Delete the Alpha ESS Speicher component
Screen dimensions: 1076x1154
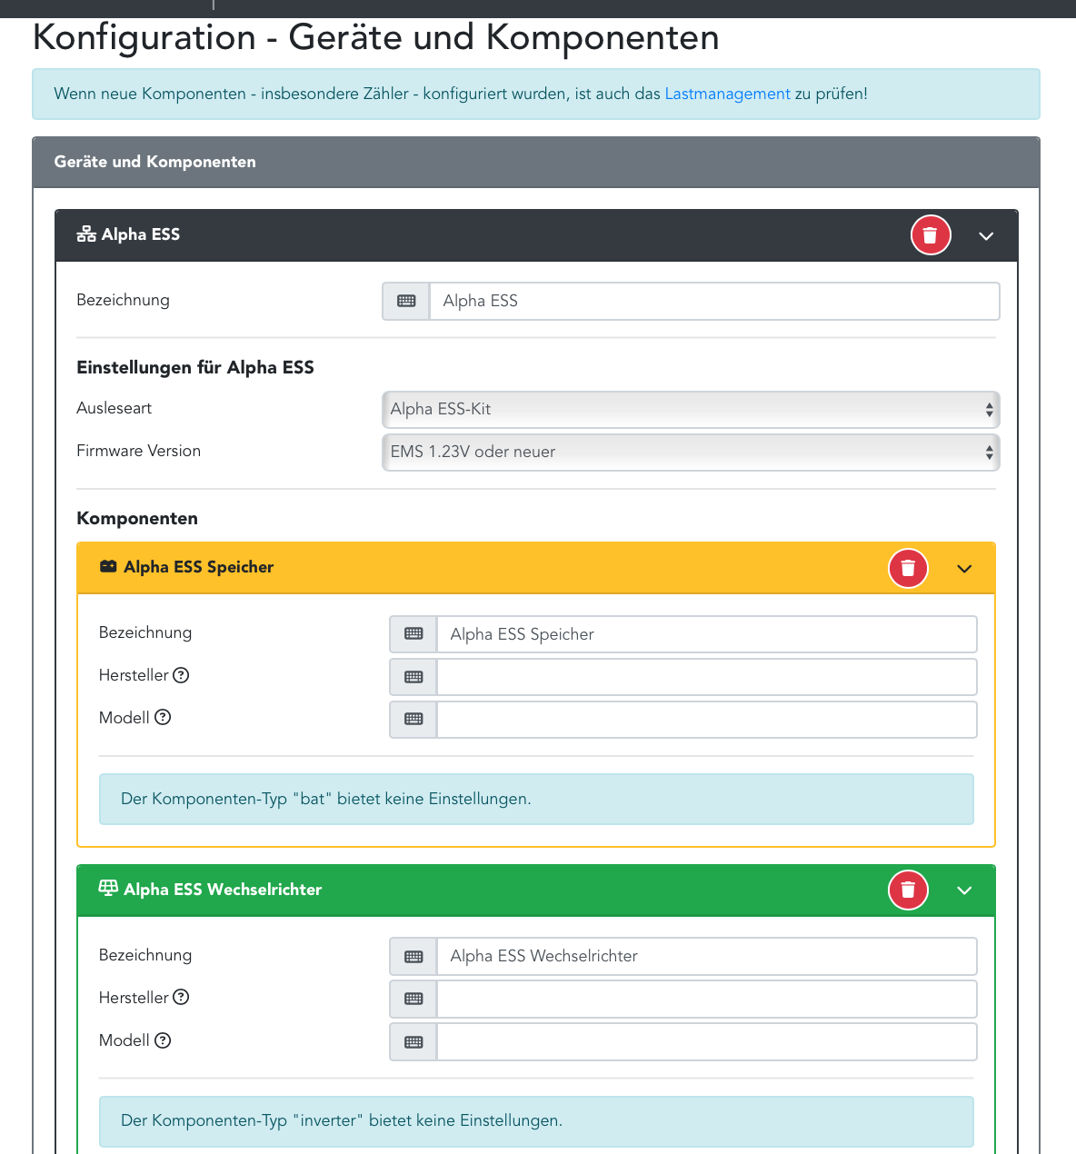(x=908, y=568)
